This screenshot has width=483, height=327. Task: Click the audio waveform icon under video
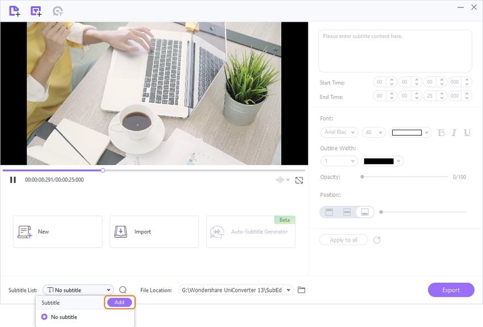point(280,180)
